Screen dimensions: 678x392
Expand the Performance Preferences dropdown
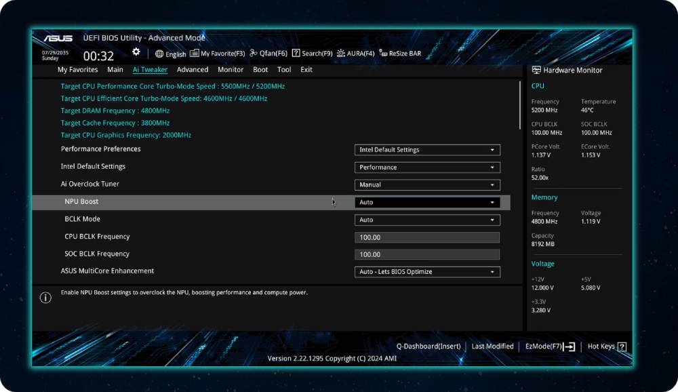click(x=427, y=150)
